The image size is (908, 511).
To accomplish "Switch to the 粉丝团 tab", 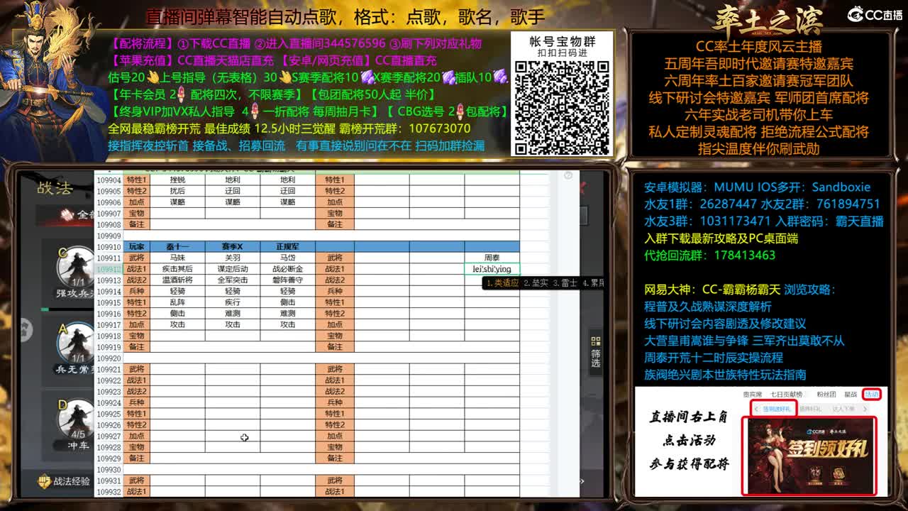I will [826, 394].
